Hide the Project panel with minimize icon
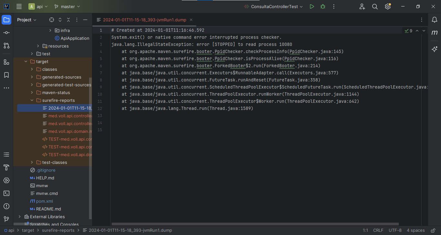441x235 pixels. (x=85, y=20)
